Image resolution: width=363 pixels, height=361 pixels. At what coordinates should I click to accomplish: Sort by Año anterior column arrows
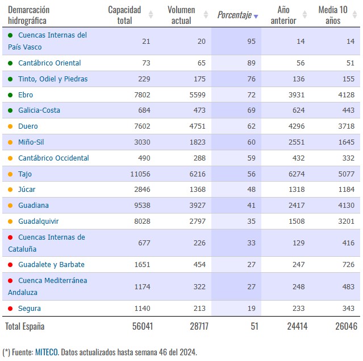point(305,14)
